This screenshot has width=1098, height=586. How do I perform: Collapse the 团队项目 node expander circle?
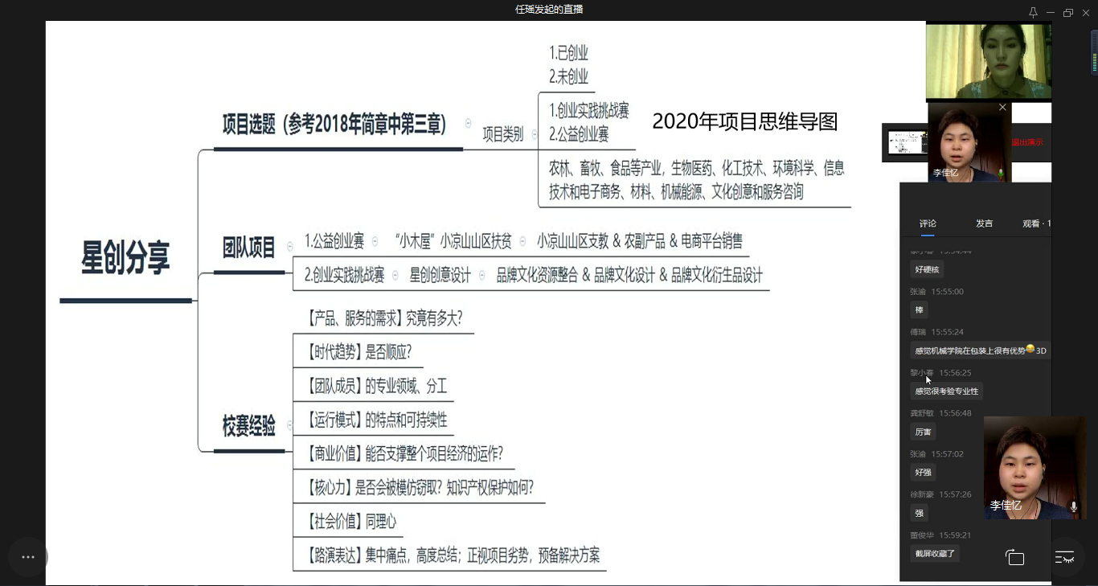[x=289, y=246]
